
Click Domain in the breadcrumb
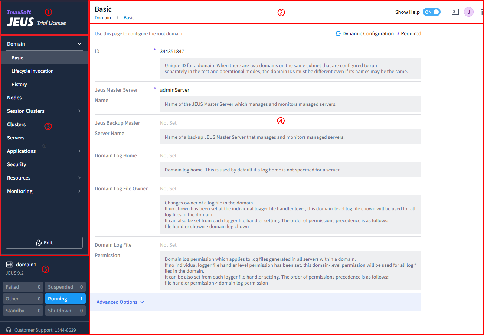tap(103, 18)
